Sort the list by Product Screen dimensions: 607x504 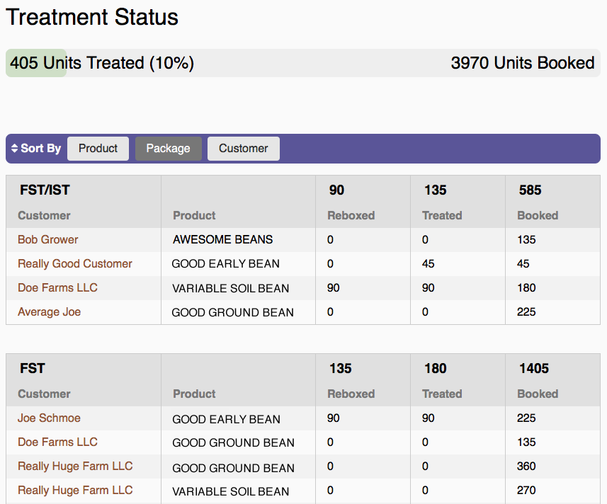pyautogui.click(x=98, y=149)
